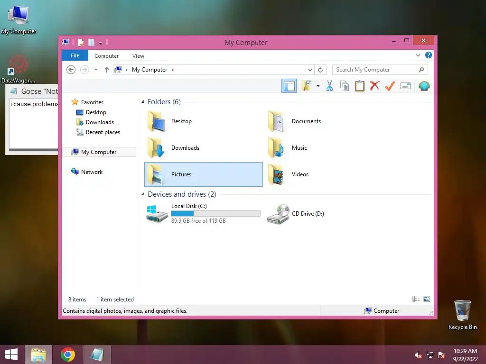
Task: Click the computer system icon in title bar
Action: click(x=65, y=42)
